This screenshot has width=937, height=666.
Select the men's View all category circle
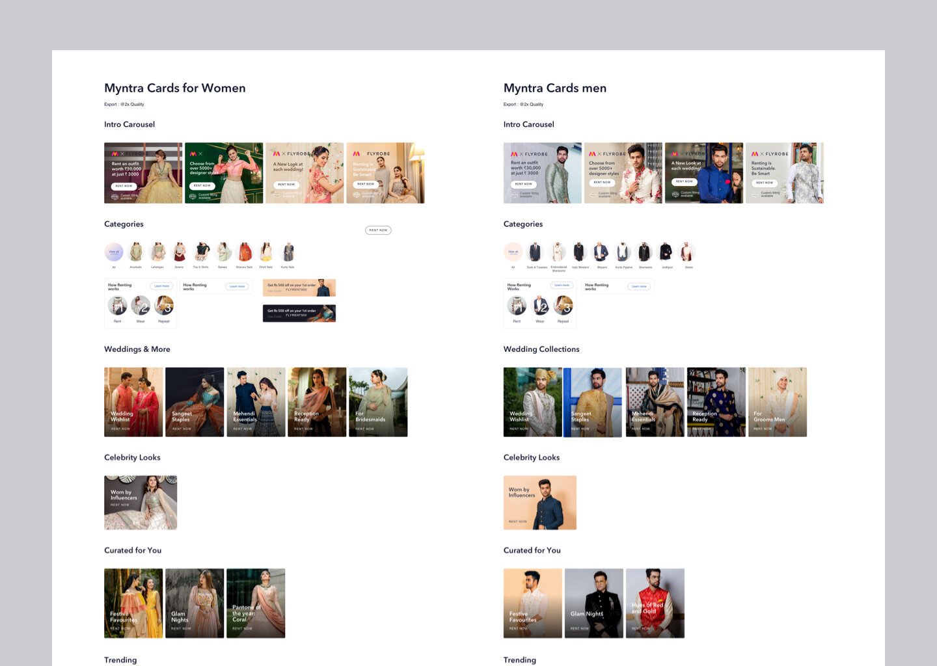[x=513, y=252]
